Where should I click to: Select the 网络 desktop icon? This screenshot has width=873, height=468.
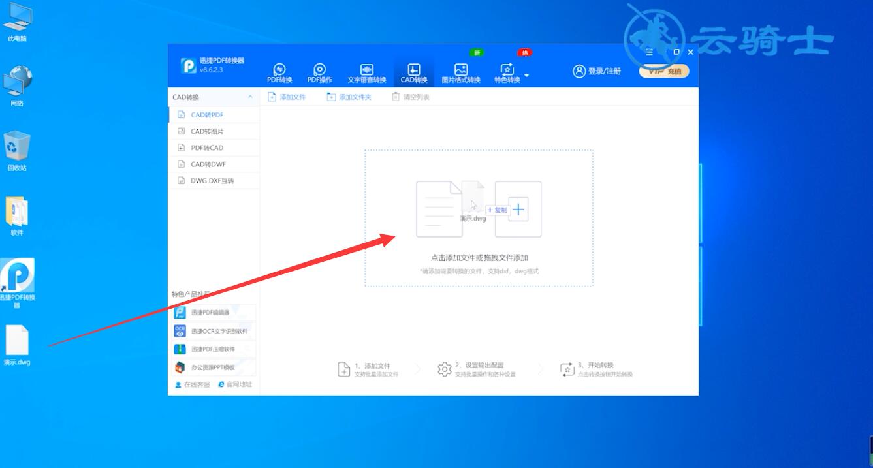coord(18,87)
